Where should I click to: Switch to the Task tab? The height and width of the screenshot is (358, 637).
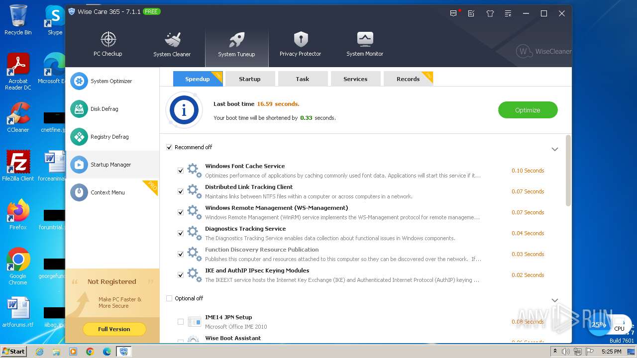[303, 79]
